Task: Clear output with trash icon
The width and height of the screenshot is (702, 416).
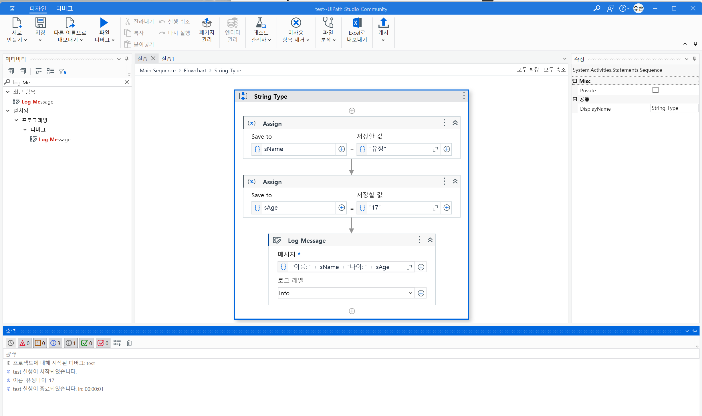Action: tap(129, 343)
